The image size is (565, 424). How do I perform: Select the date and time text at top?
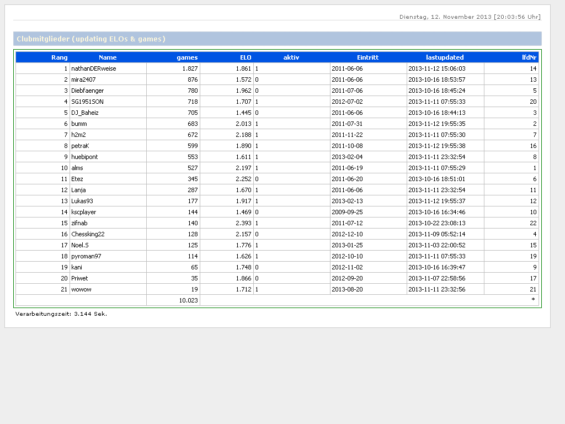pyautogui.click(x=470, y=17)
